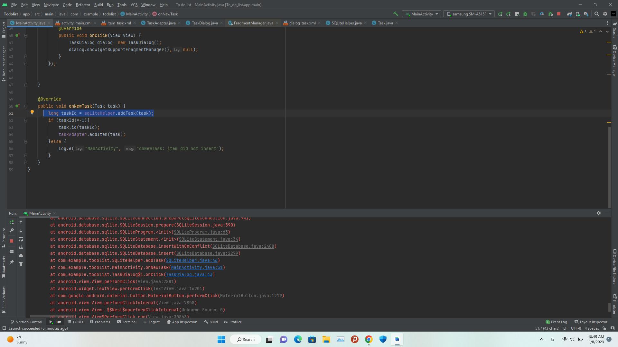The height and width of the screenshot is (347, 618).
Task: Switch to the SQLiteHelper.java tab
Action: click(x=347, y=23)
